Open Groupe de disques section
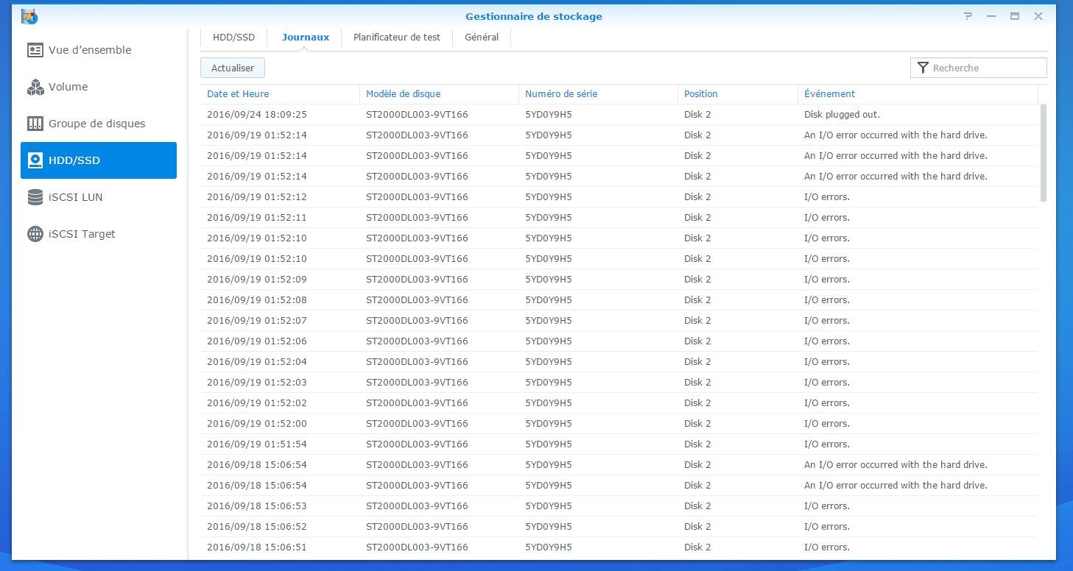Viewport: 1073px width, 571px height. point(99,124)
